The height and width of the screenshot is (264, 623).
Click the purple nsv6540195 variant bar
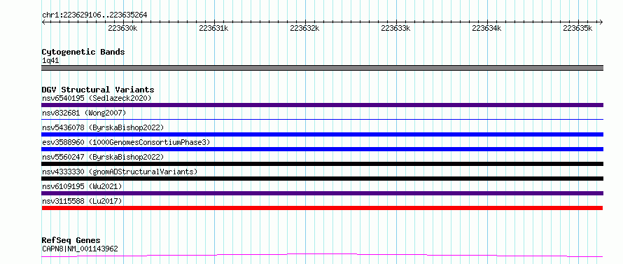pos(322,105)
